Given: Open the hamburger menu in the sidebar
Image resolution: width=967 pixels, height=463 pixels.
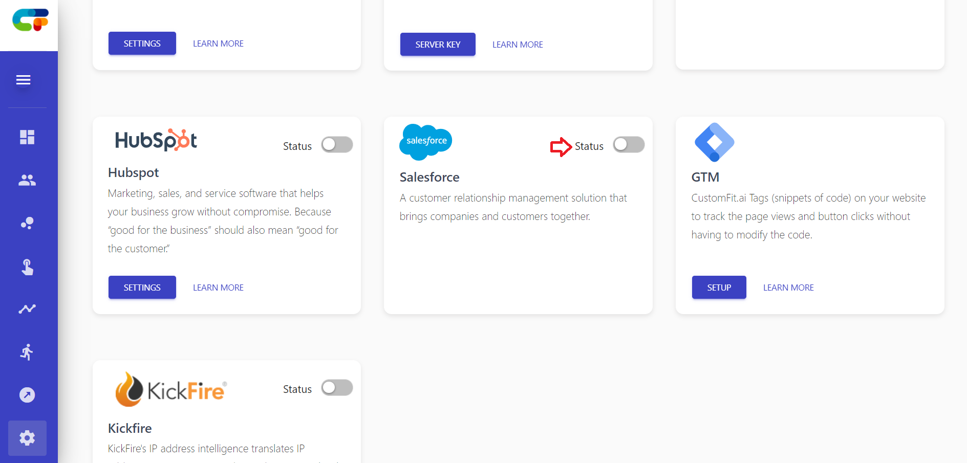Looking at the screenshot, I should point(23,80).
